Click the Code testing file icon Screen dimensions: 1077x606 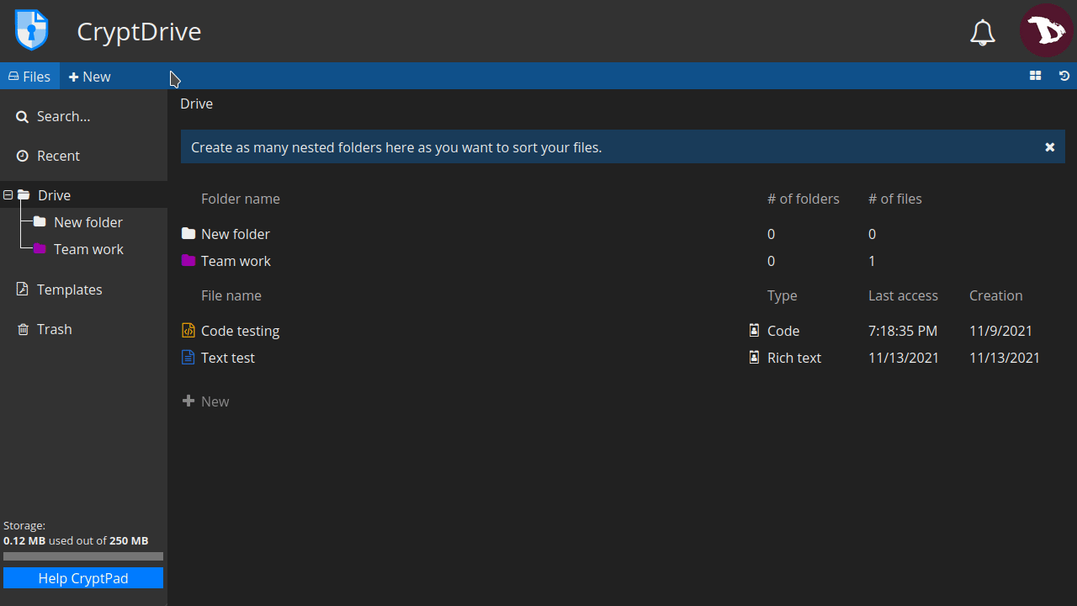pyautogui.click(x=188, y=331)
